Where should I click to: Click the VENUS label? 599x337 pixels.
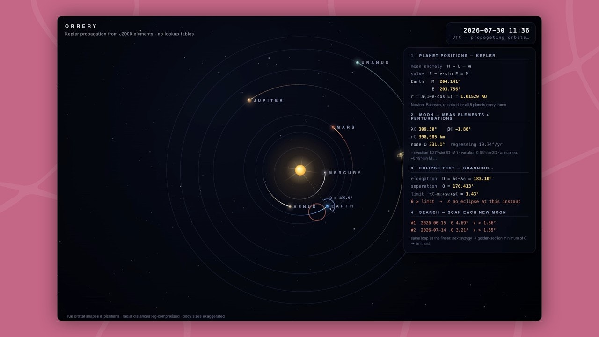[305, 207]
